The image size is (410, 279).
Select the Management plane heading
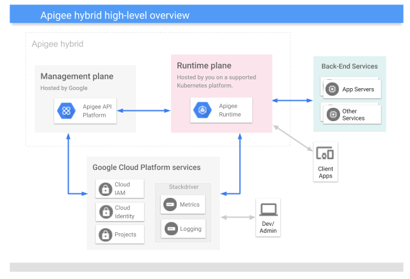[77, 77]
